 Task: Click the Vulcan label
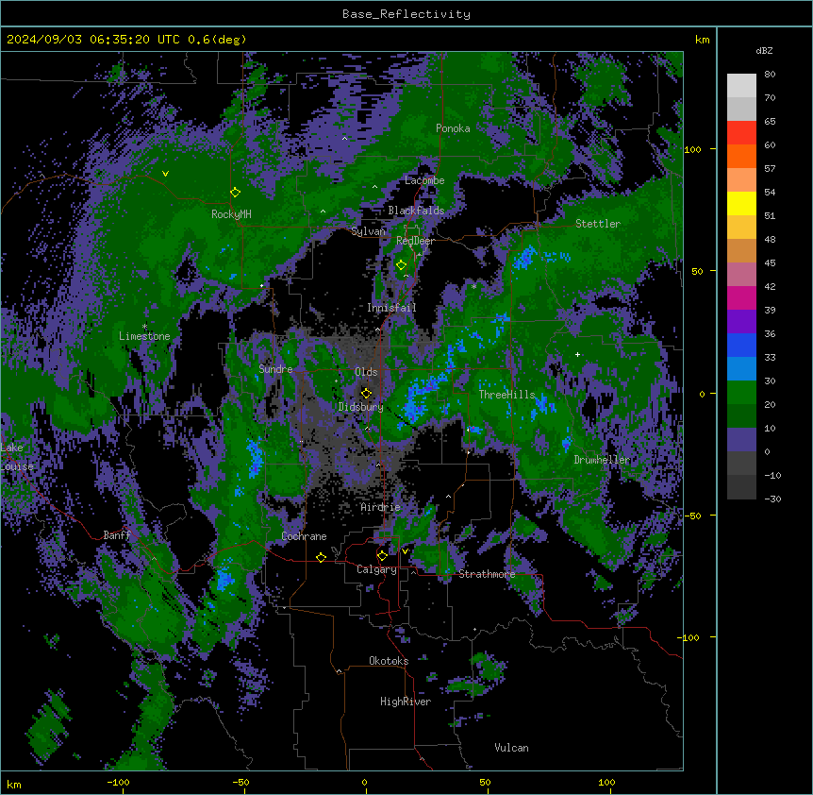tap(511, 748)
